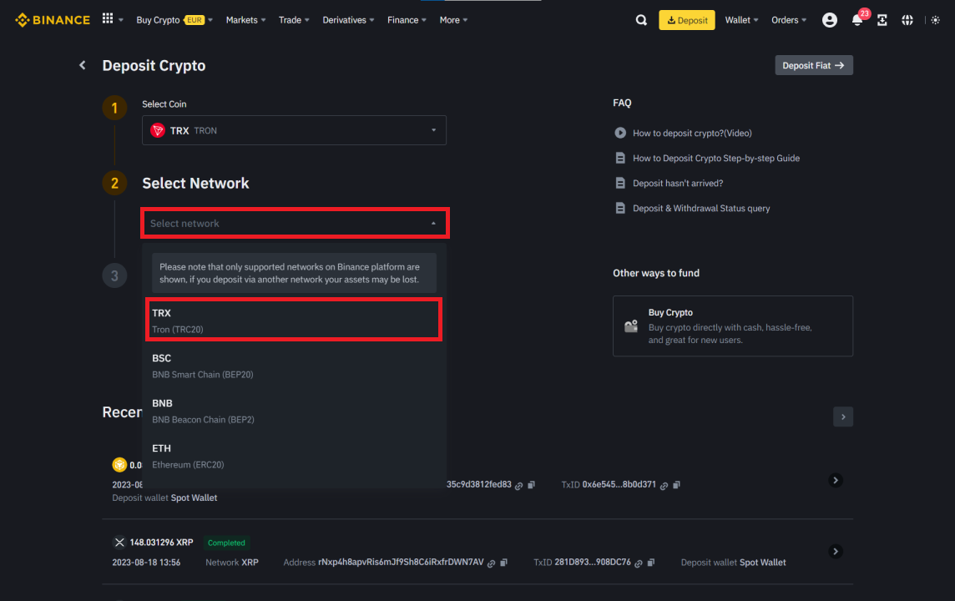The height and width of the screenshot is (601, 955).
Task: Copy address ending 35c9d3812fed83
Action: (x=532, y=485)
